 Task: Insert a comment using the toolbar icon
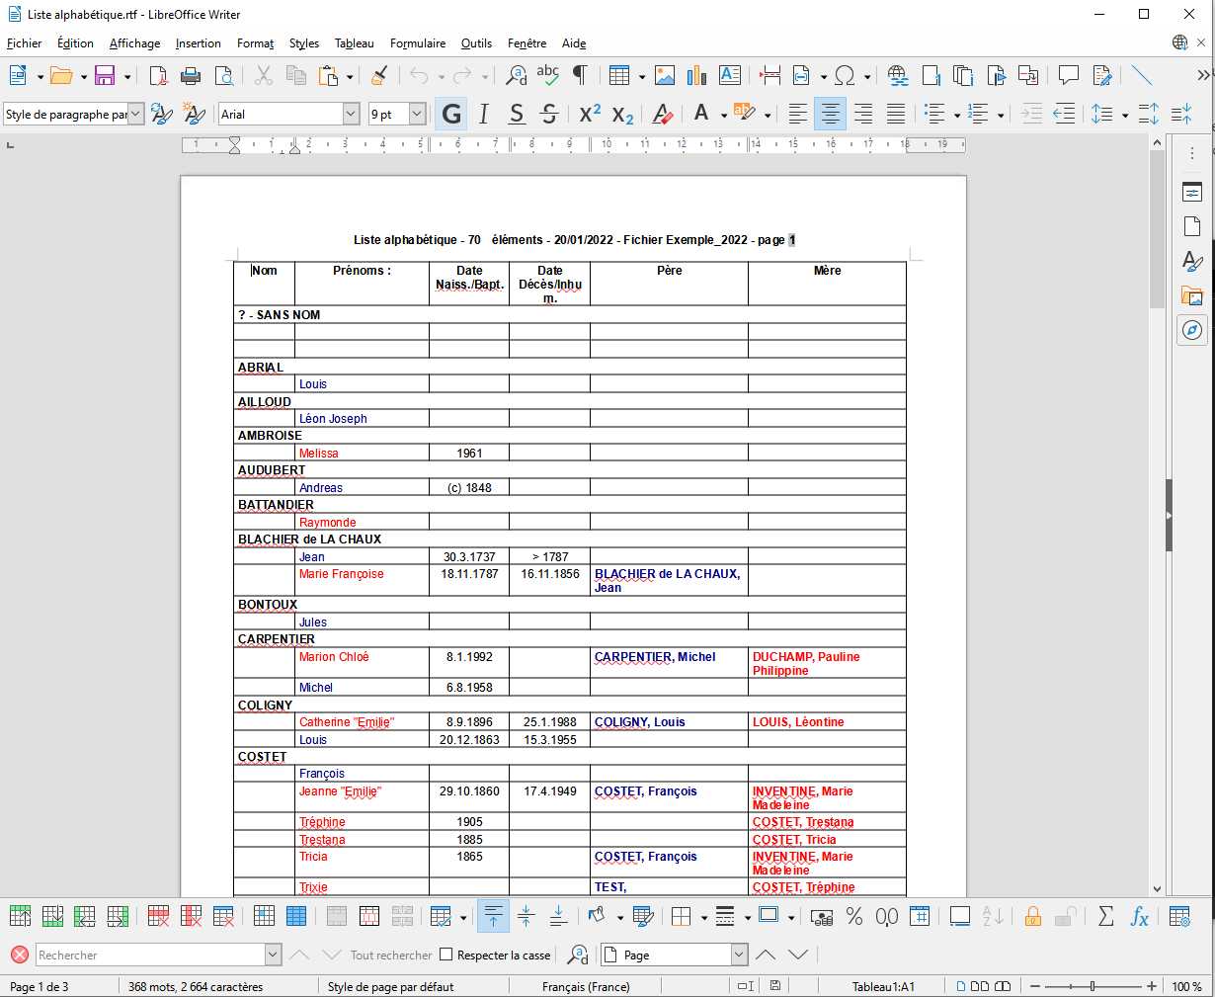(x=1070, y=75)
